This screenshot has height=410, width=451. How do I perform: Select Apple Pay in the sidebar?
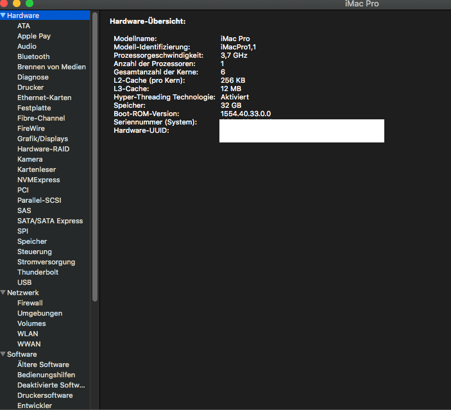[x=34, y=36]
